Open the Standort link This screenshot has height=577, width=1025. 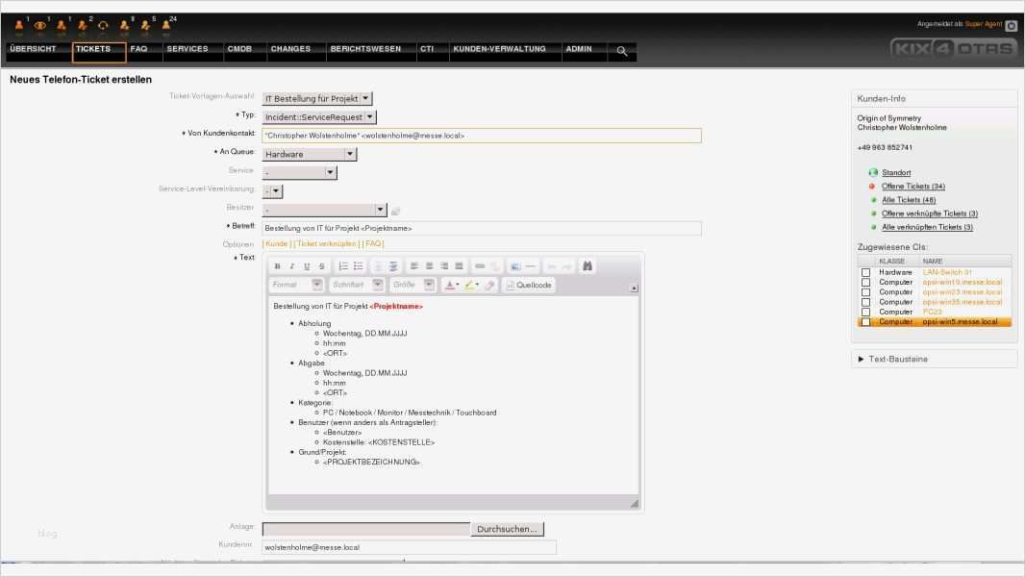click(x=896, y=172)
